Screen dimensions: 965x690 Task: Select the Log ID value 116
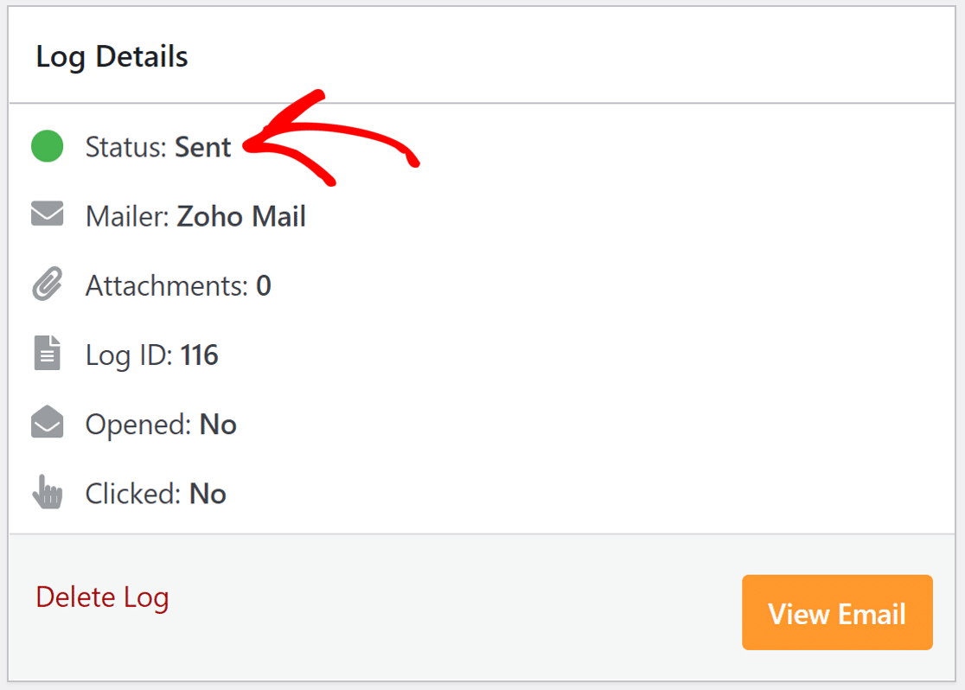201,354
